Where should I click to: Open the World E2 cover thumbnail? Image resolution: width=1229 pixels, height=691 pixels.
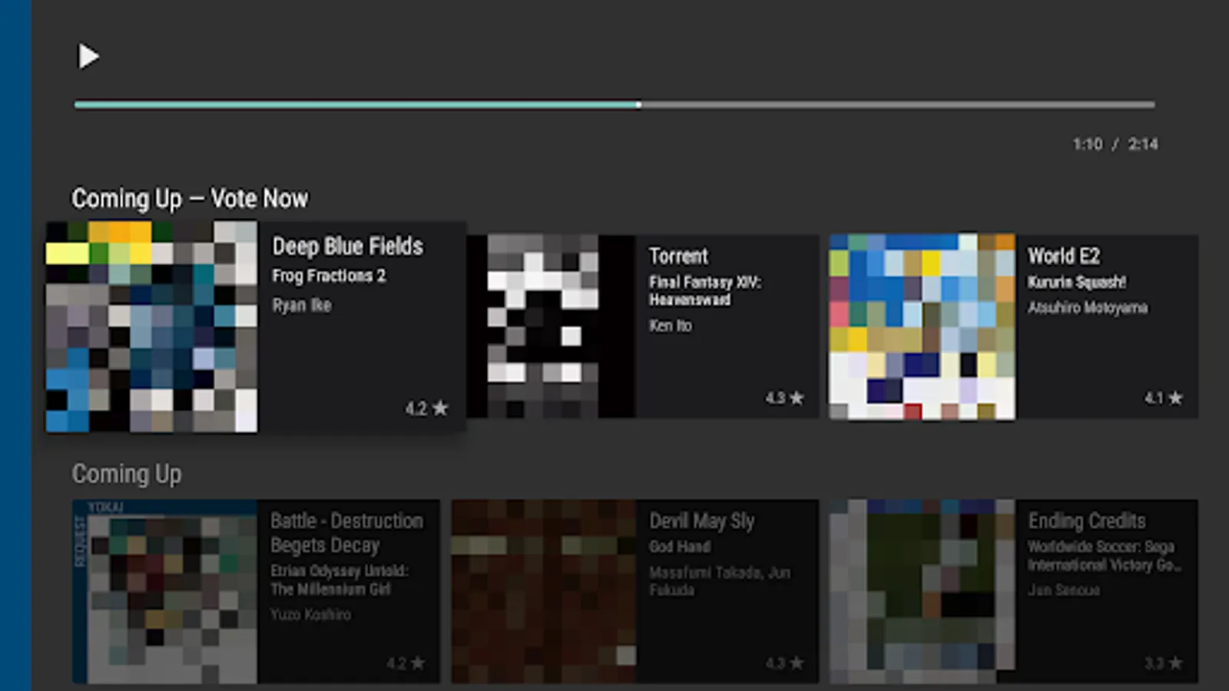(x=922, y=326)
